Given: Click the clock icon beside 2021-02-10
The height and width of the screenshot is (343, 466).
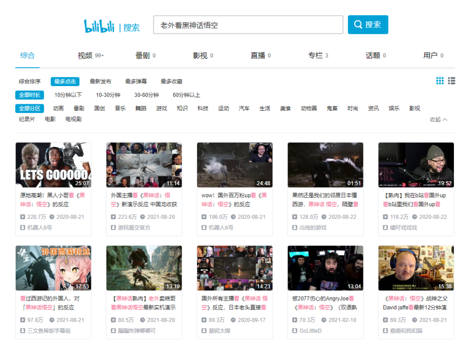Looking at the screenshot, I should [x=324, y=320].
